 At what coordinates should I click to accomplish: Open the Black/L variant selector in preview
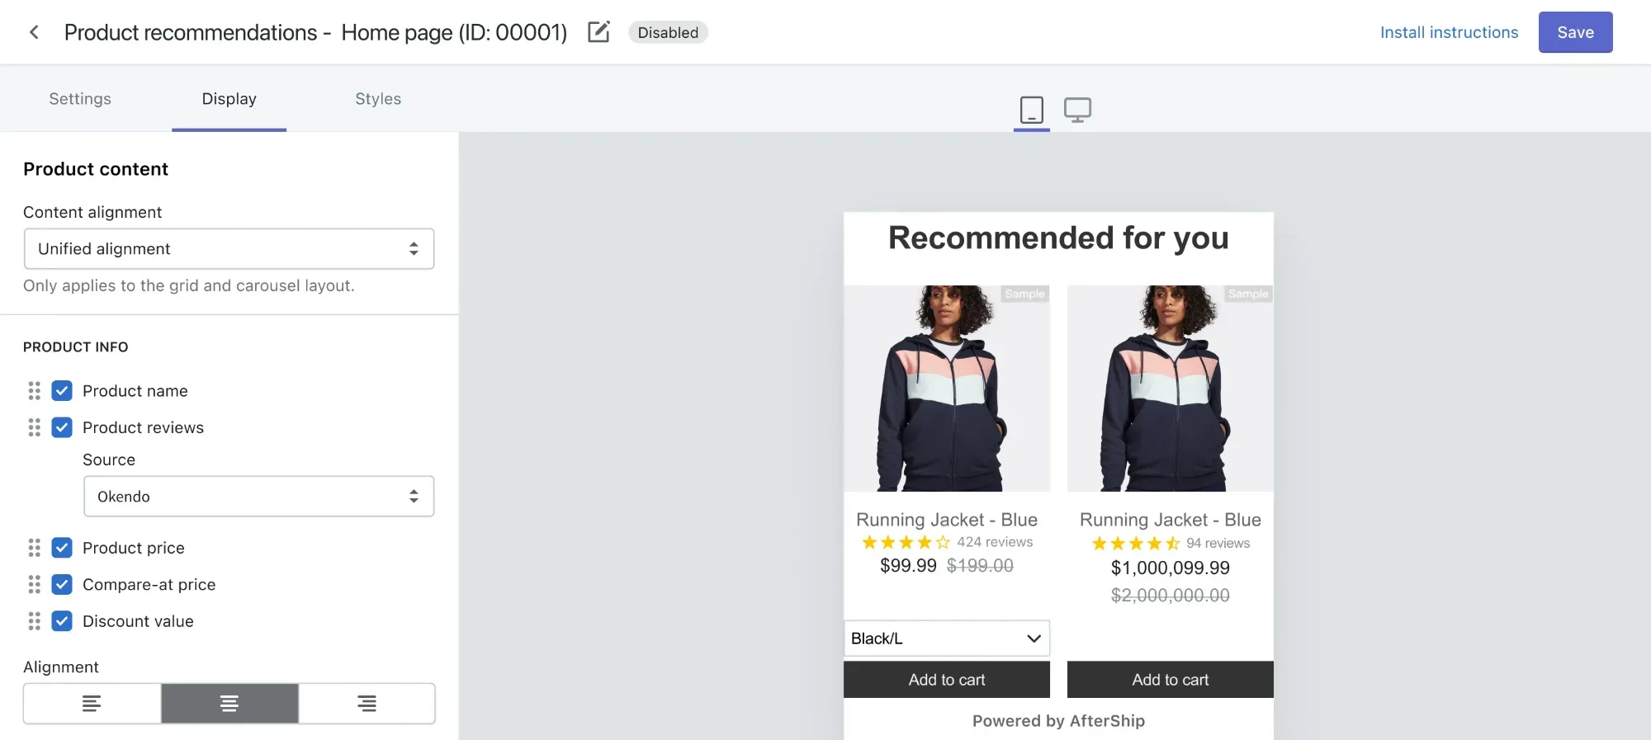click(946, 638)
